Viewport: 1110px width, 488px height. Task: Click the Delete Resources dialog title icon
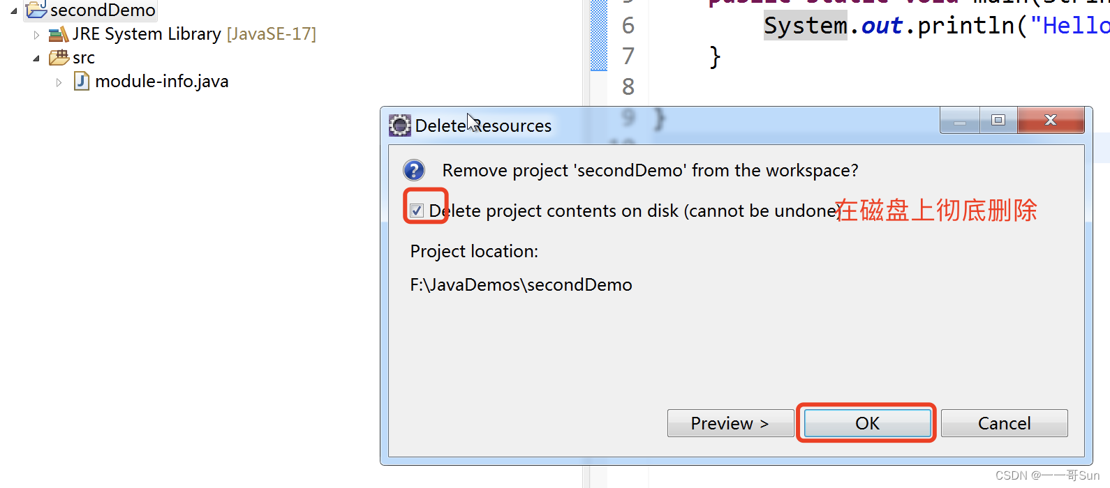[400, 125]
